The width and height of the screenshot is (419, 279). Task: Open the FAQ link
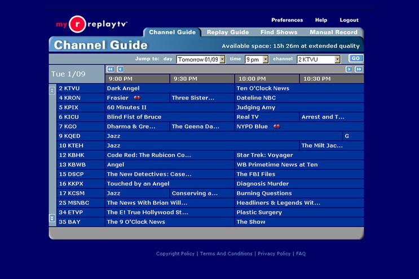(301, 254)
